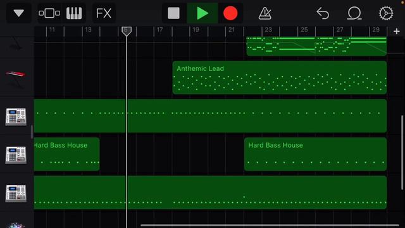Screen dimensions: 405x228
Task: Click bar 23 on the timeline ruler
Action: pyautogui.click(x=268, y=30)
